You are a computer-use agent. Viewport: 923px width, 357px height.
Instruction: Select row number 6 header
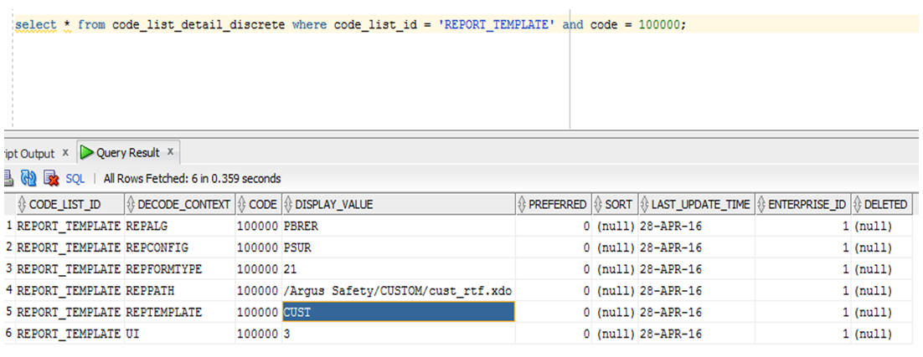(8, 334)
